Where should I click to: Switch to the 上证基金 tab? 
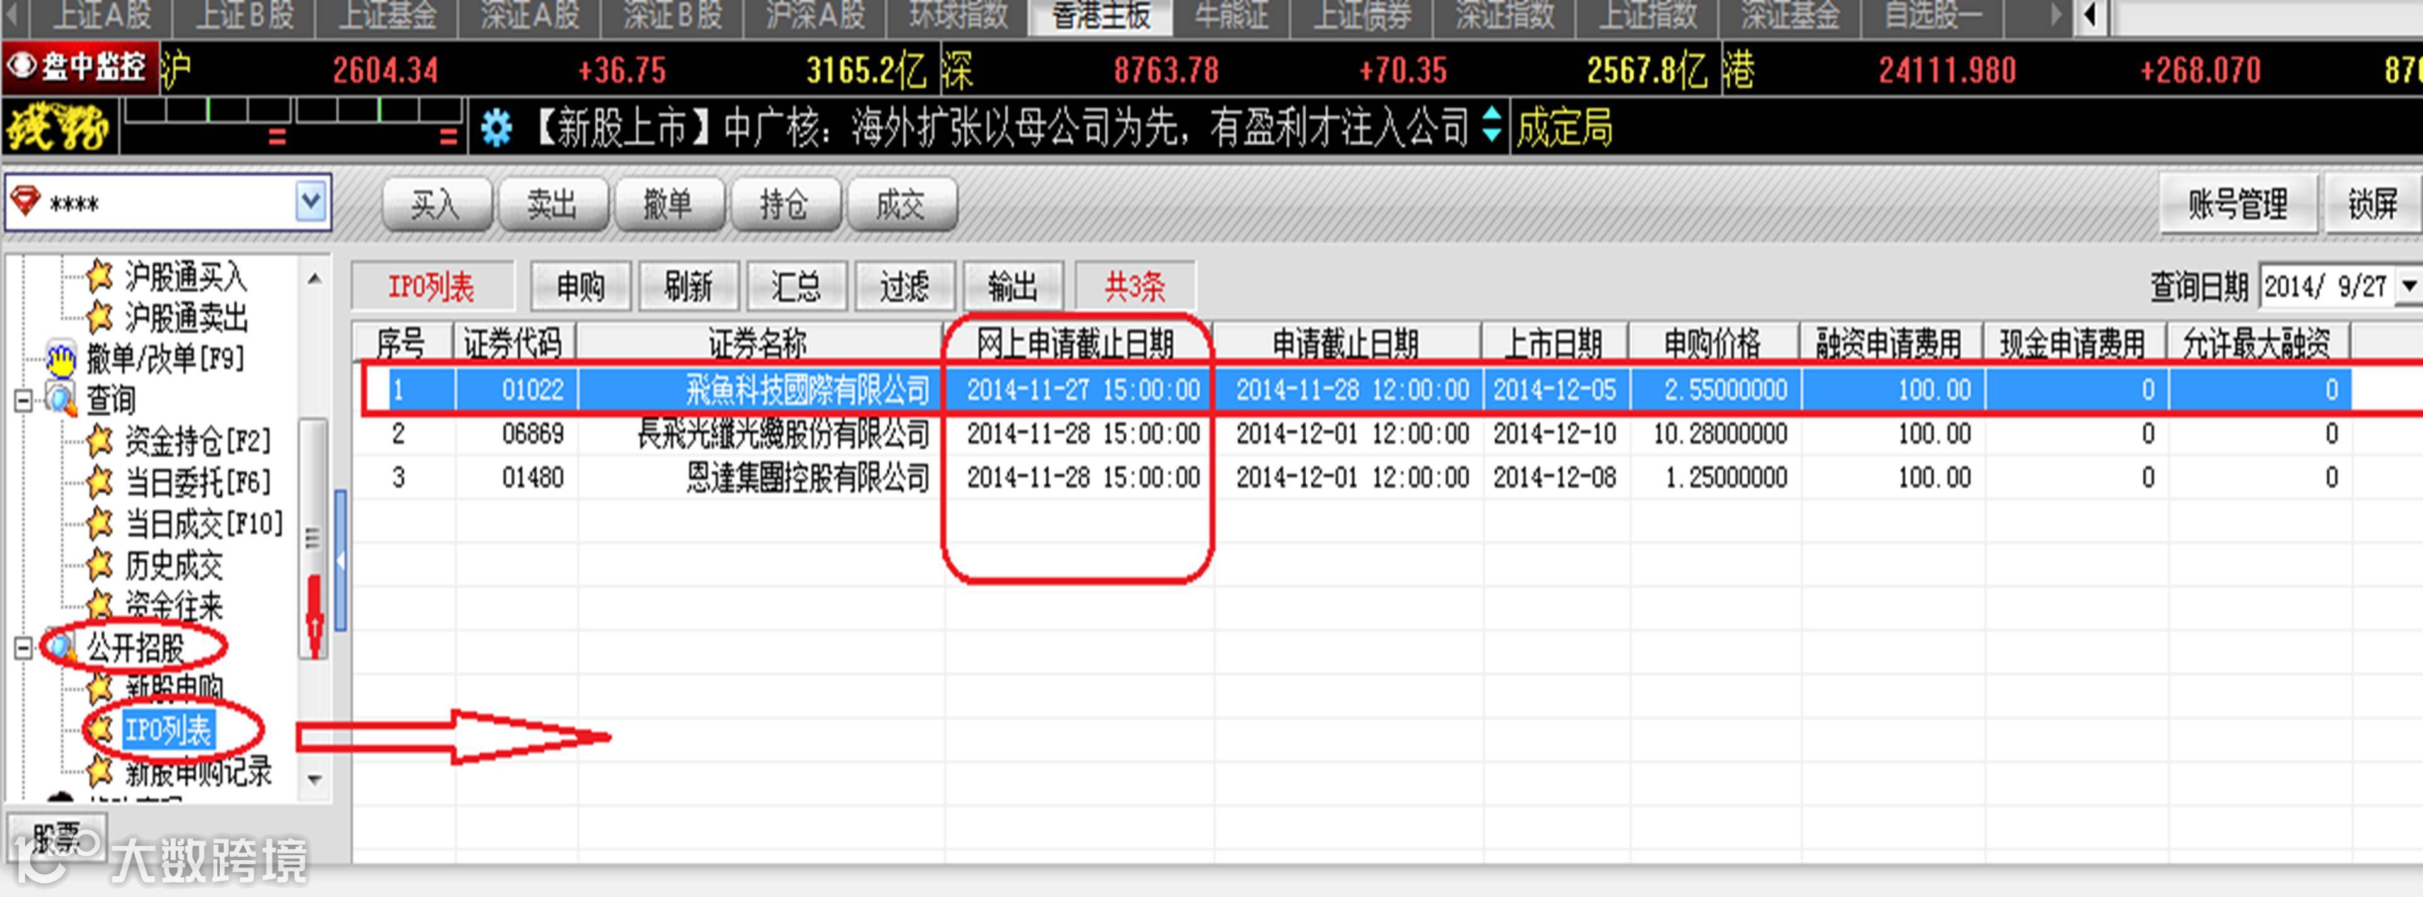pyautogui.click(x=387, y=17)
